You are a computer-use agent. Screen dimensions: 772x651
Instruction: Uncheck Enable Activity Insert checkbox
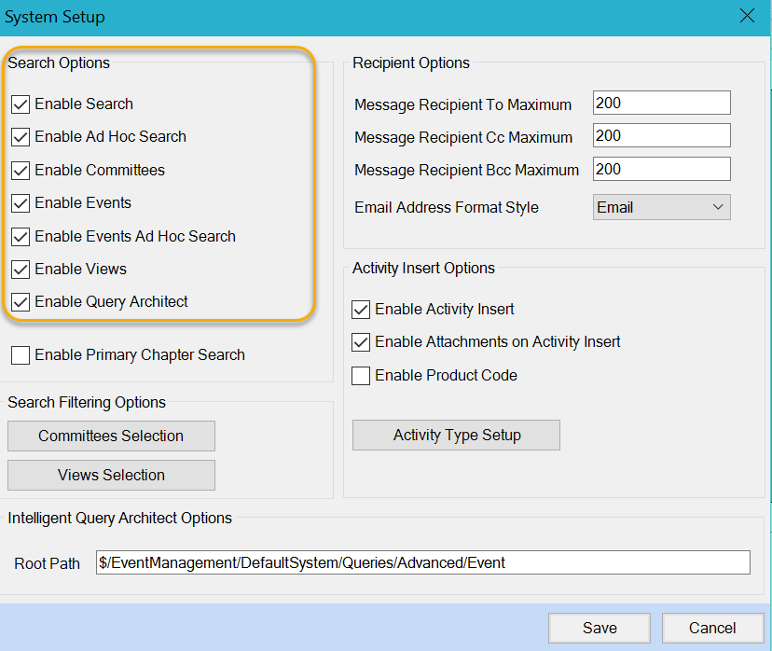click(x=361, y=310)
